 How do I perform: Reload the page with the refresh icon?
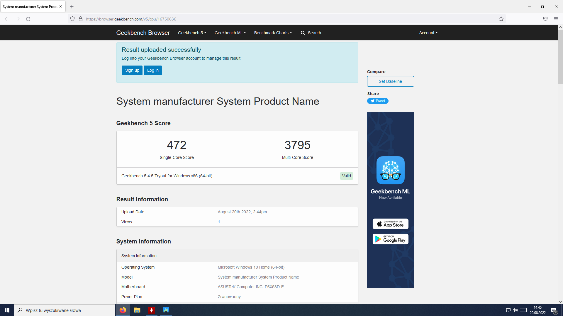pos(28,19)
